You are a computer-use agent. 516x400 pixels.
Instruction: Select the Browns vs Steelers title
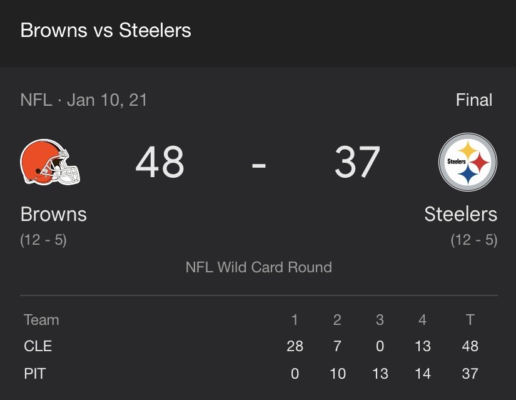coord(106,30)
